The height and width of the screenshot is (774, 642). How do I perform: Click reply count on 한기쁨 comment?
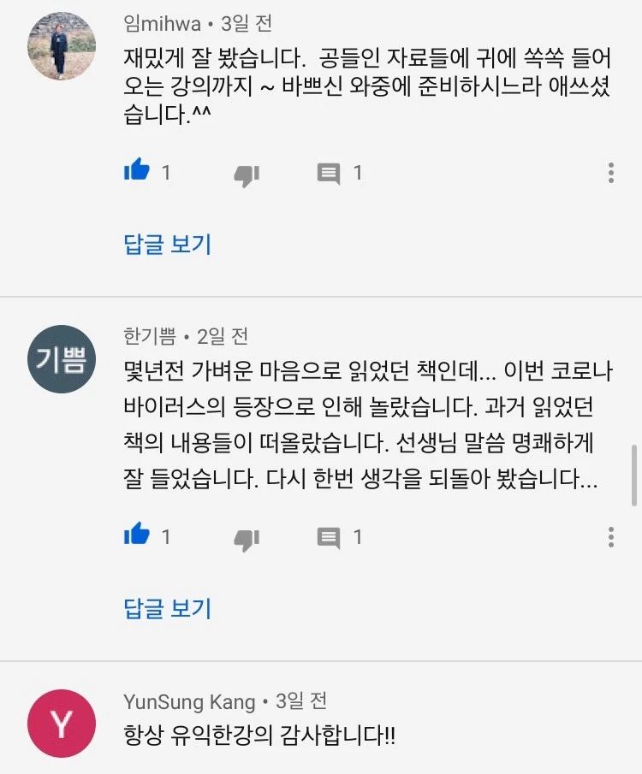coord(358,537)
